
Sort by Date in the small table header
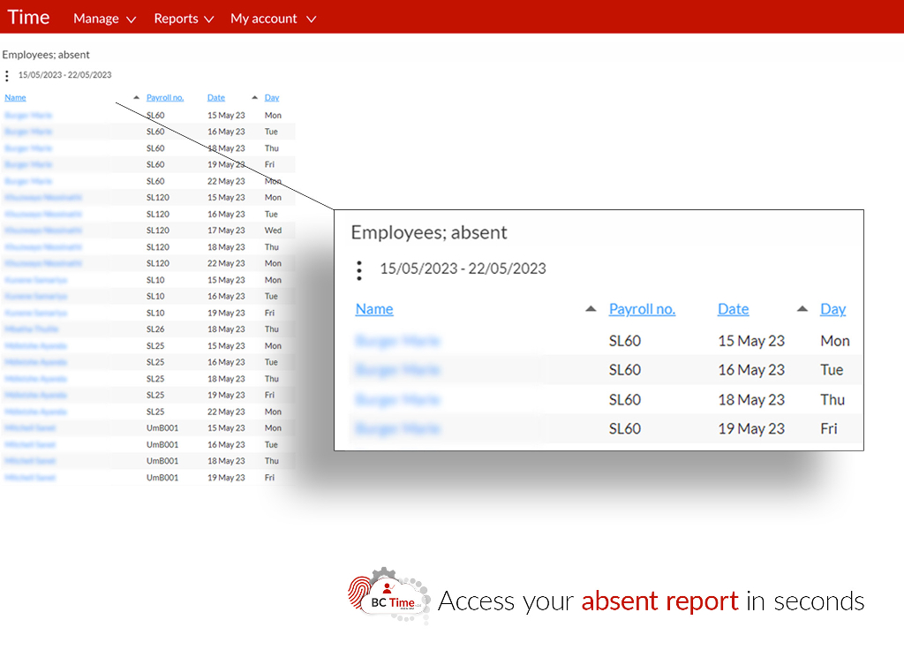[216, 97]
